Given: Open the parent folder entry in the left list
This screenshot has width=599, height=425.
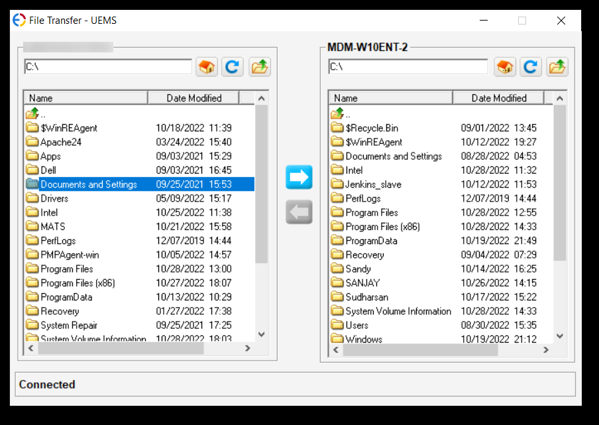Looking at the screenshot, I should point(40,112).
